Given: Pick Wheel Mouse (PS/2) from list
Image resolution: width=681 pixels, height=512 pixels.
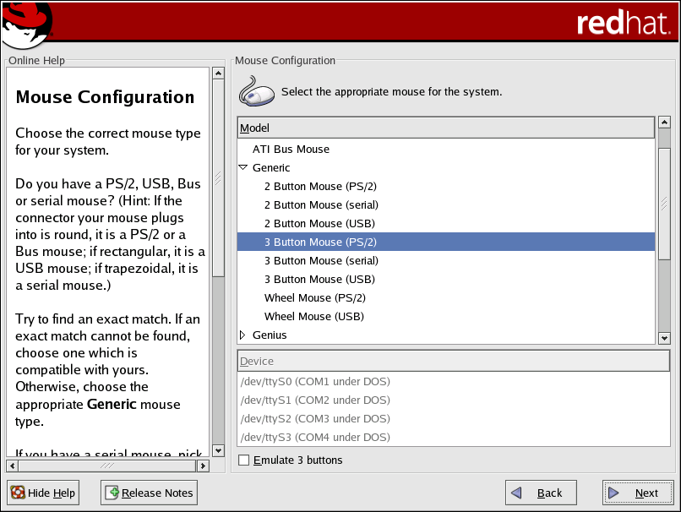Looking at the screenshot, I should (x=314, y=298).
